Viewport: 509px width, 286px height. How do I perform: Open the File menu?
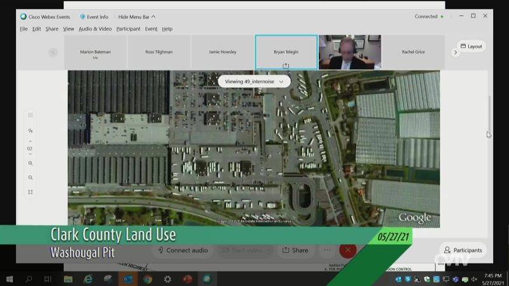(24, 29)
